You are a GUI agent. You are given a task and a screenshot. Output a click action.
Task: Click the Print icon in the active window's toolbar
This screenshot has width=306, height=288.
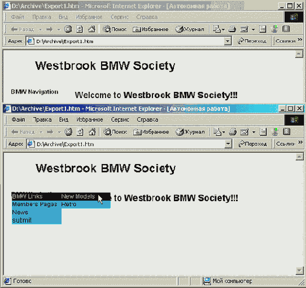[233, 132]
